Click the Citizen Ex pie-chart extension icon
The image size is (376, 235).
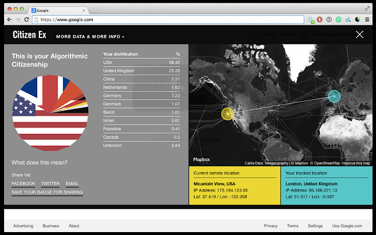tap(358, 19)
